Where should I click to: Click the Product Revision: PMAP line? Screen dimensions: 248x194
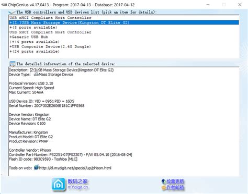29,141
